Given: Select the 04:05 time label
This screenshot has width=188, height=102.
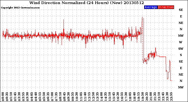Looking at the screenshot, I should click(32, 97).
